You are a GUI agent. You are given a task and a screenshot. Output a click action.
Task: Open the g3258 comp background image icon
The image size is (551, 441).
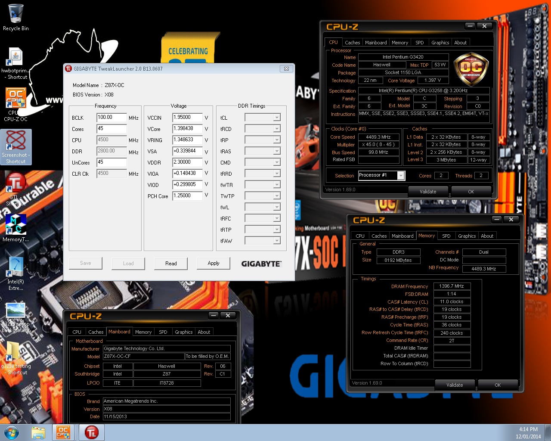15,318
